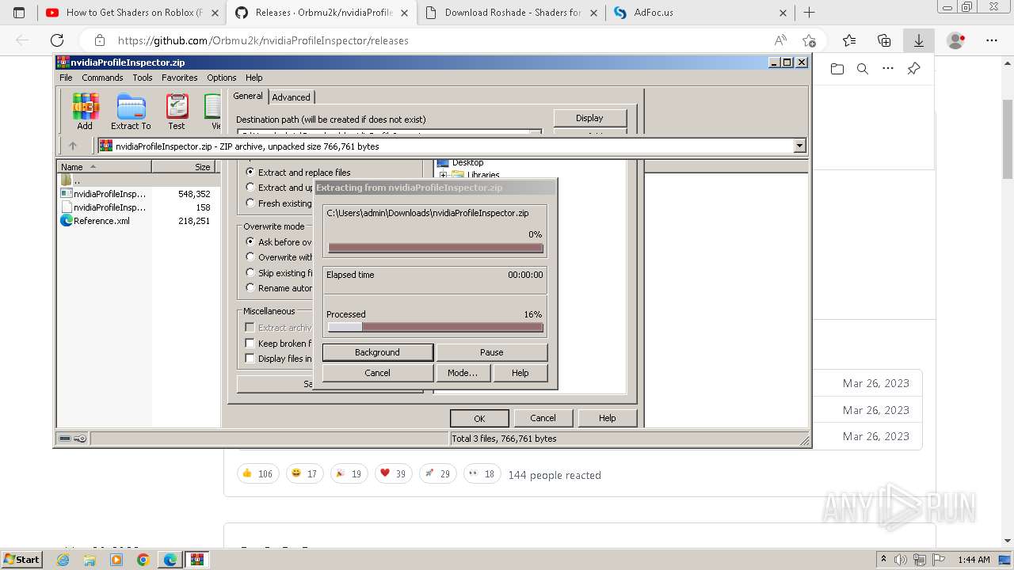Click the Processed progress bar
This screenshot has width=1014, height=570.
(x=436, y=327)
